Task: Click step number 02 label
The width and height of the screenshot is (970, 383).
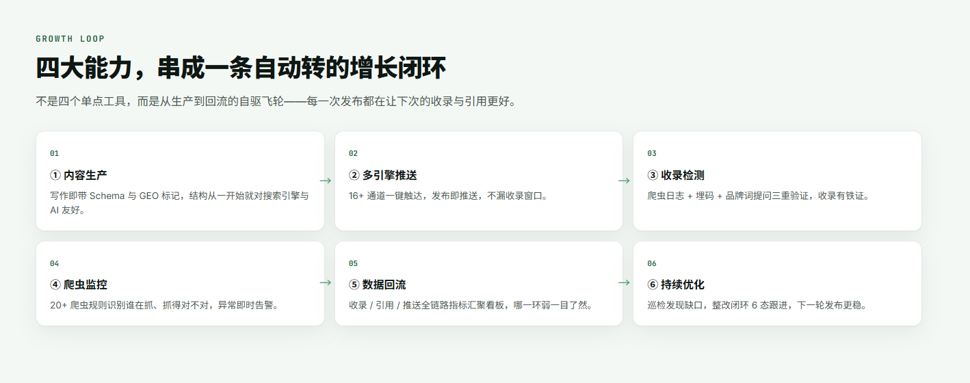Action: tap(354, 153)
